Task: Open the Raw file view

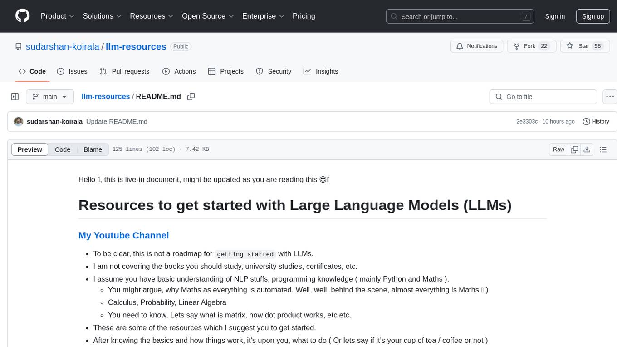Action: (558, 149)
